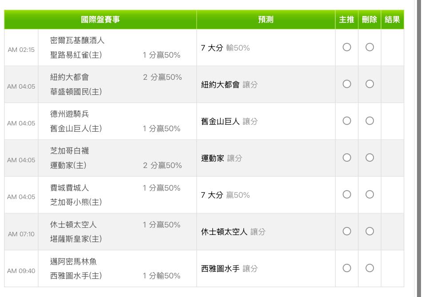Viewport: 425px width, 297px height.
Task: Select 刪除 radio for 密爾瓦基釀酒人 game
Action: click(369, 47)
